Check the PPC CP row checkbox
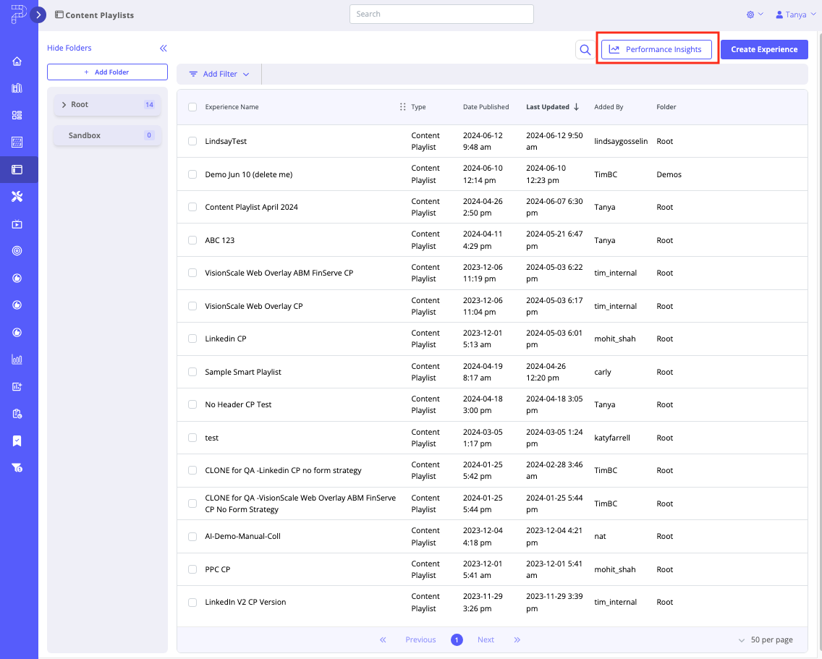 192,569
